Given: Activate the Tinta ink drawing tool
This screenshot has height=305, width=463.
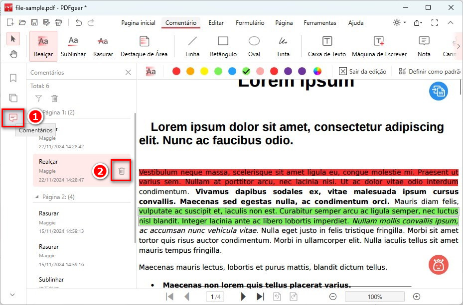Looking at the screenshot, I should click(283, 46).
